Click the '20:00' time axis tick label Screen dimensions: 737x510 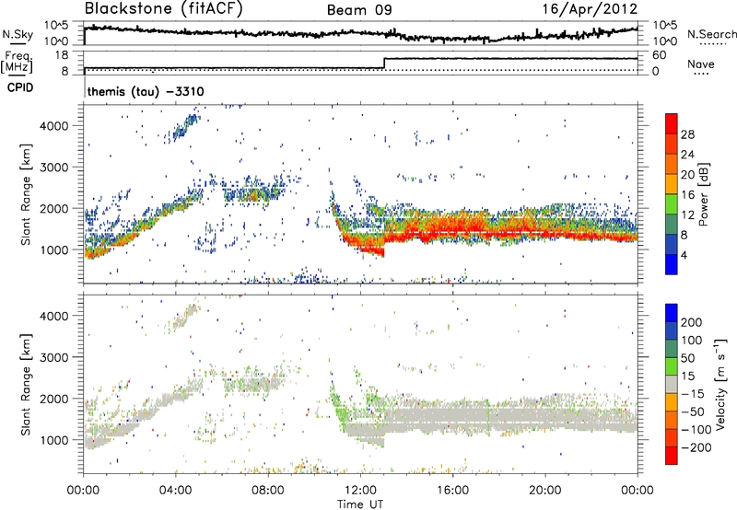tap(545, 491)
